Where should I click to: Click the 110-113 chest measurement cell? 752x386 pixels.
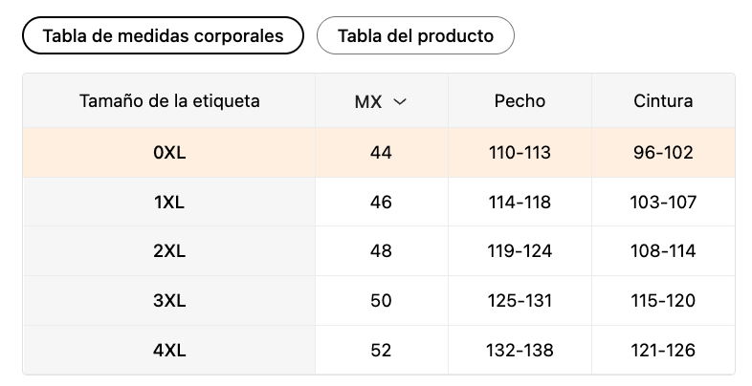point(520,152)
